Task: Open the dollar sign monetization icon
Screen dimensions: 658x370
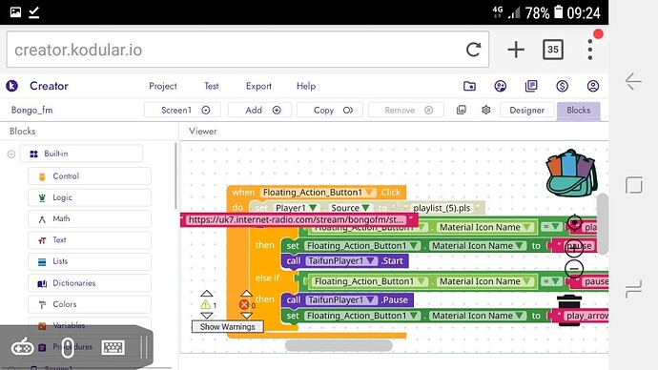Action: click(563, 86)
